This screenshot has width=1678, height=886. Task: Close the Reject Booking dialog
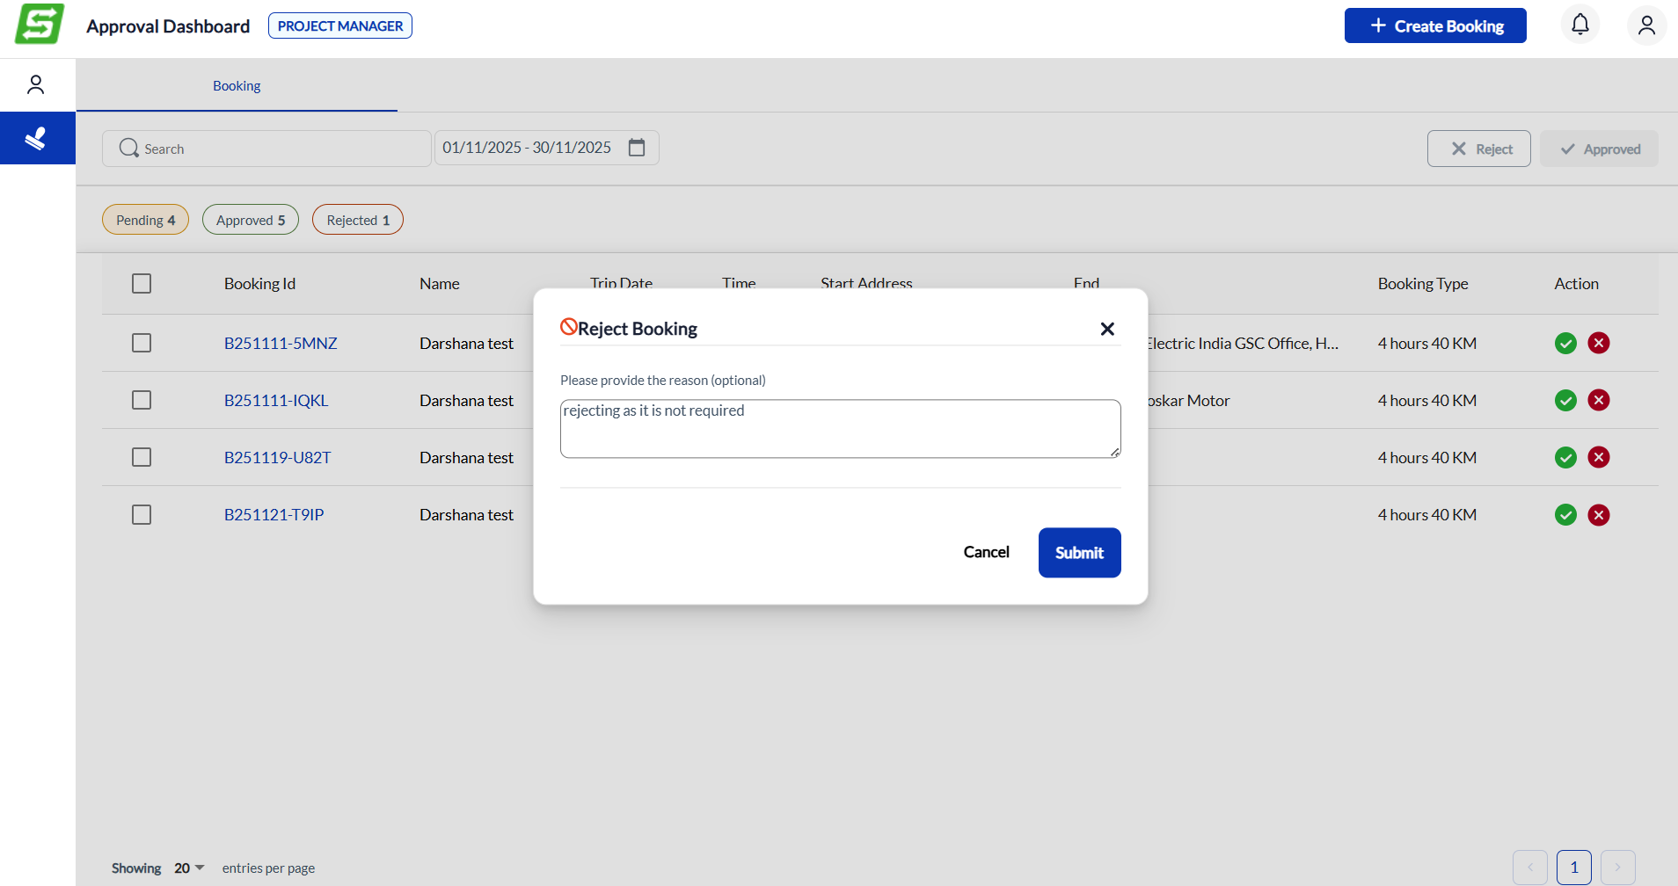coord(1107,329)
